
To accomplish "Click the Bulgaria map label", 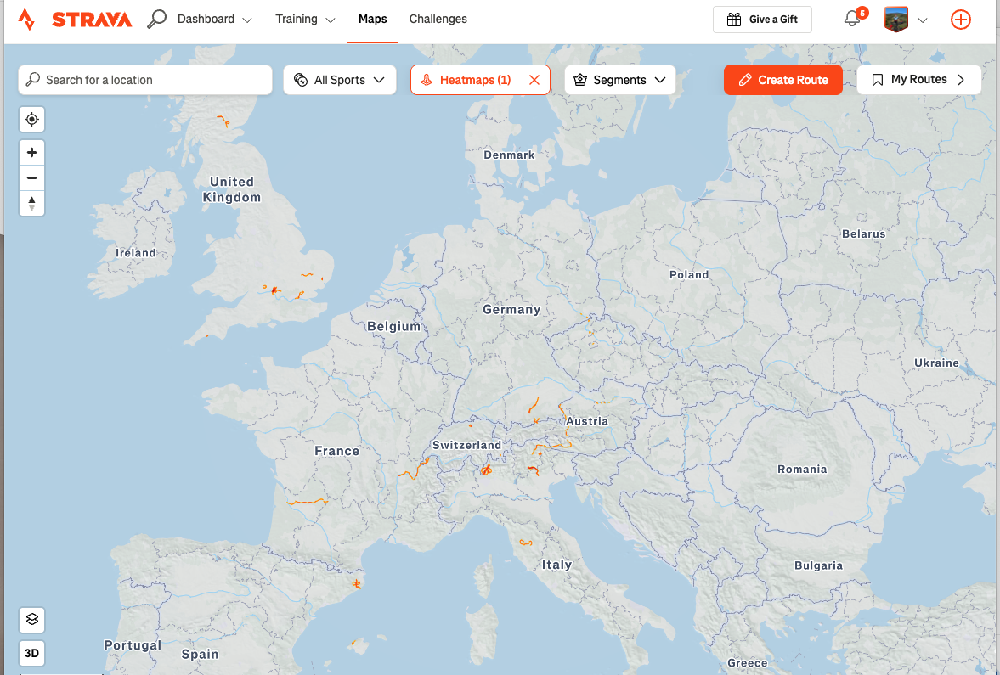I will 818,565.
